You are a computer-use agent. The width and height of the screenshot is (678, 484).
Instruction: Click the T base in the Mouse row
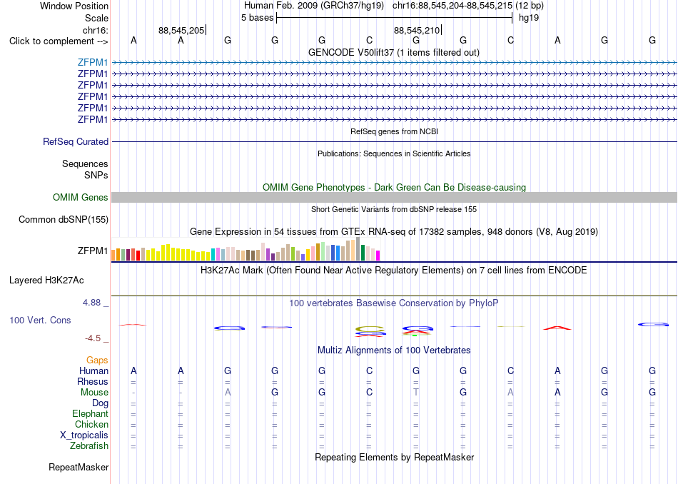pos(416,393)
